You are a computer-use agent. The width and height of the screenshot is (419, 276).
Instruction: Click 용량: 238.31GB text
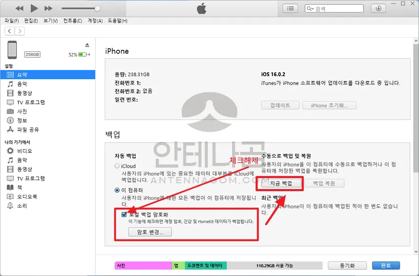(132, 74)
